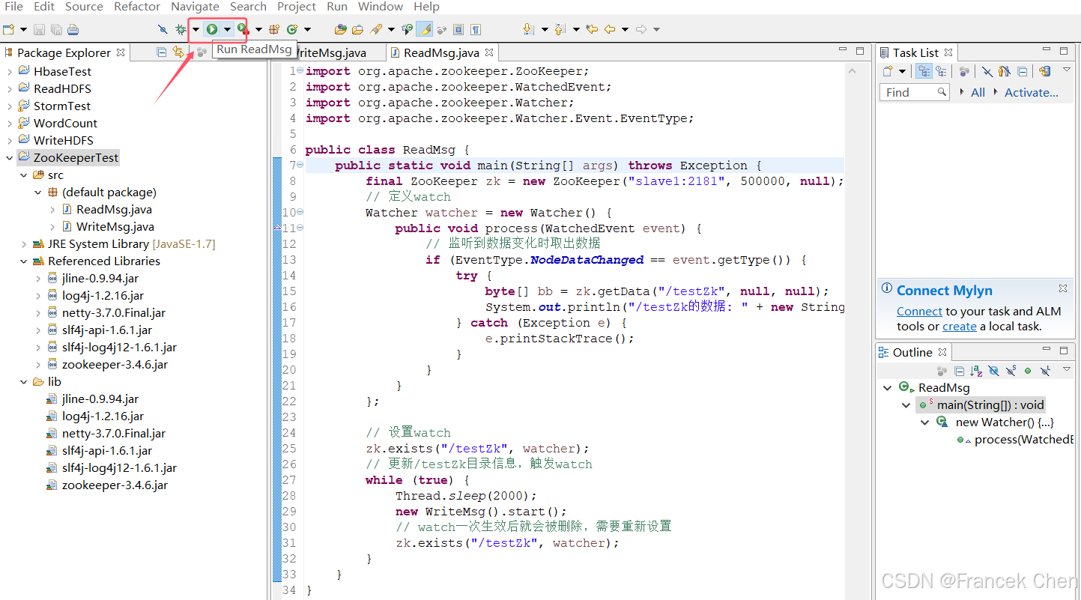The height and width of the screenshot is (600, 1081).
Task: Open the Refactor menu
Action: point(137,7)
